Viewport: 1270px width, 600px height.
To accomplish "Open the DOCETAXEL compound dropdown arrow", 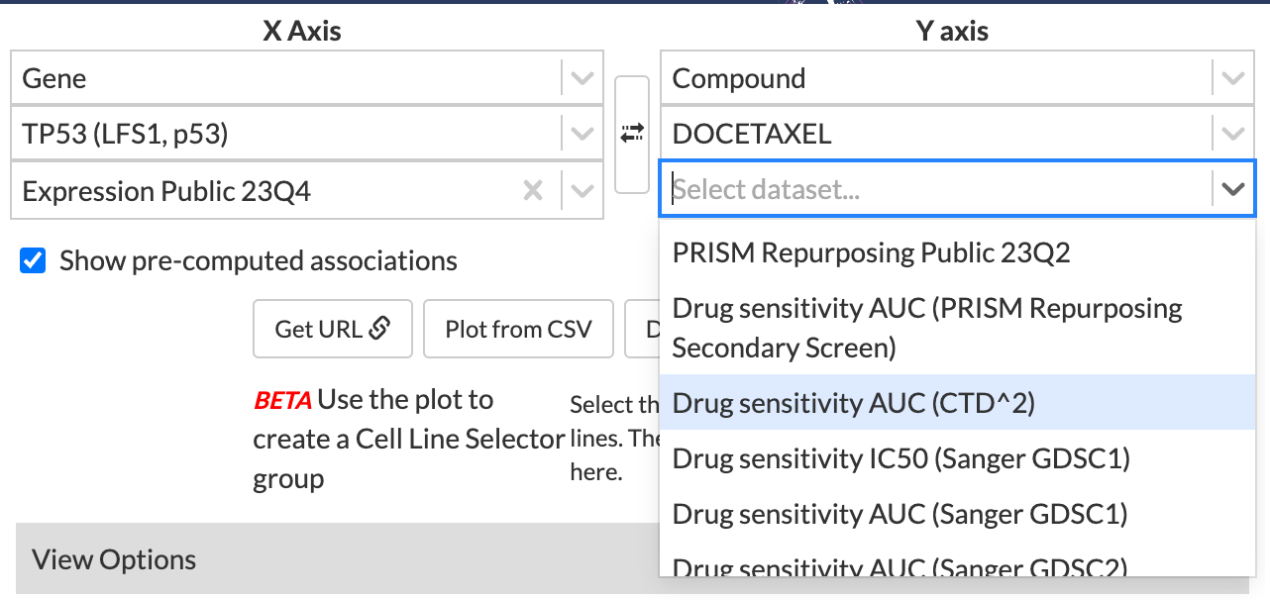I will click(1232, 134).
